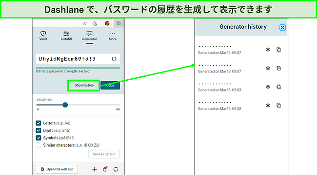The width and height of the screenshot is (317, 175).
Task: Open the help icon with notification dot
Action: pyautogui.click(x=105, y=169)
